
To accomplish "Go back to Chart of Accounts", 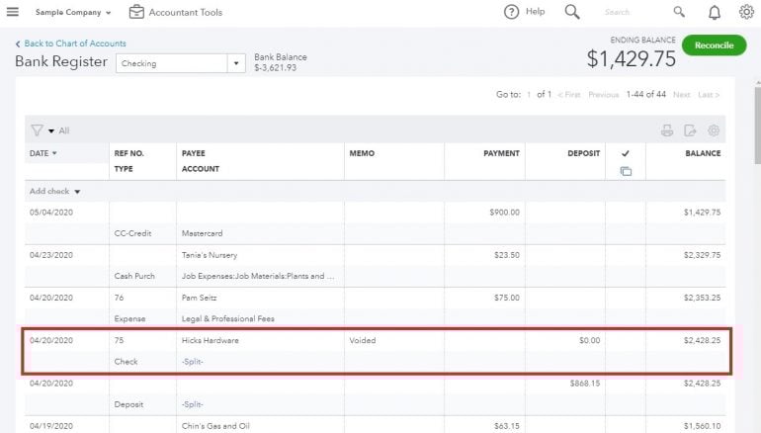I will pyautogui.click(x=70, y=43).
